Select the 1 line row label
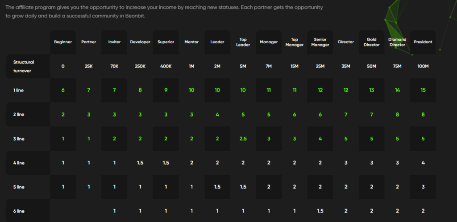 coord(19,90)
